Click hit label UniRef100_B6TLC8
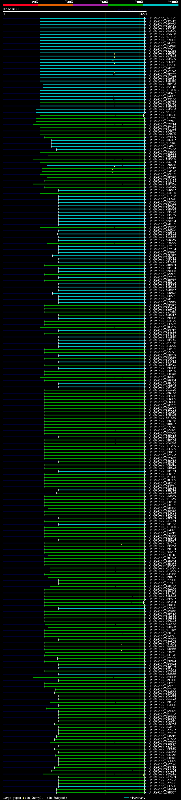 [162, 689]
